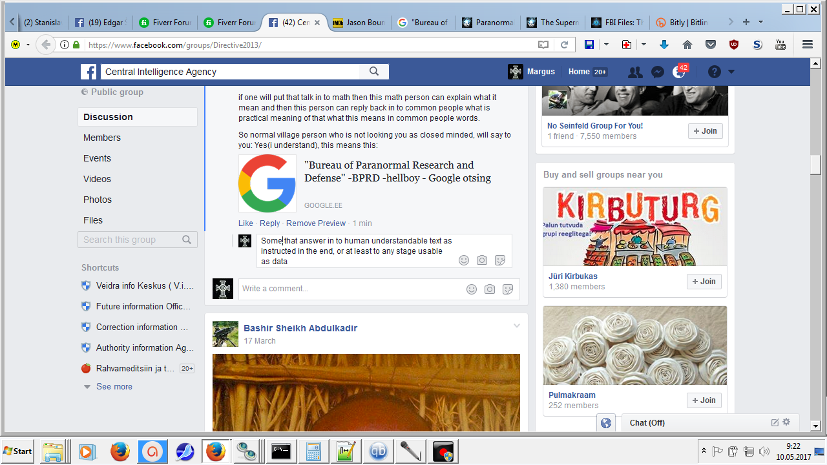Screen dimensions: 827x465
Task: Open Bashir Sheikh Abdulkadir's profile link
Action: pos(300,328)
